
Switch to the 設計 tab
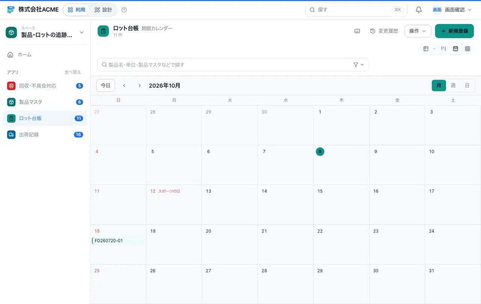(x=103, y=10)
